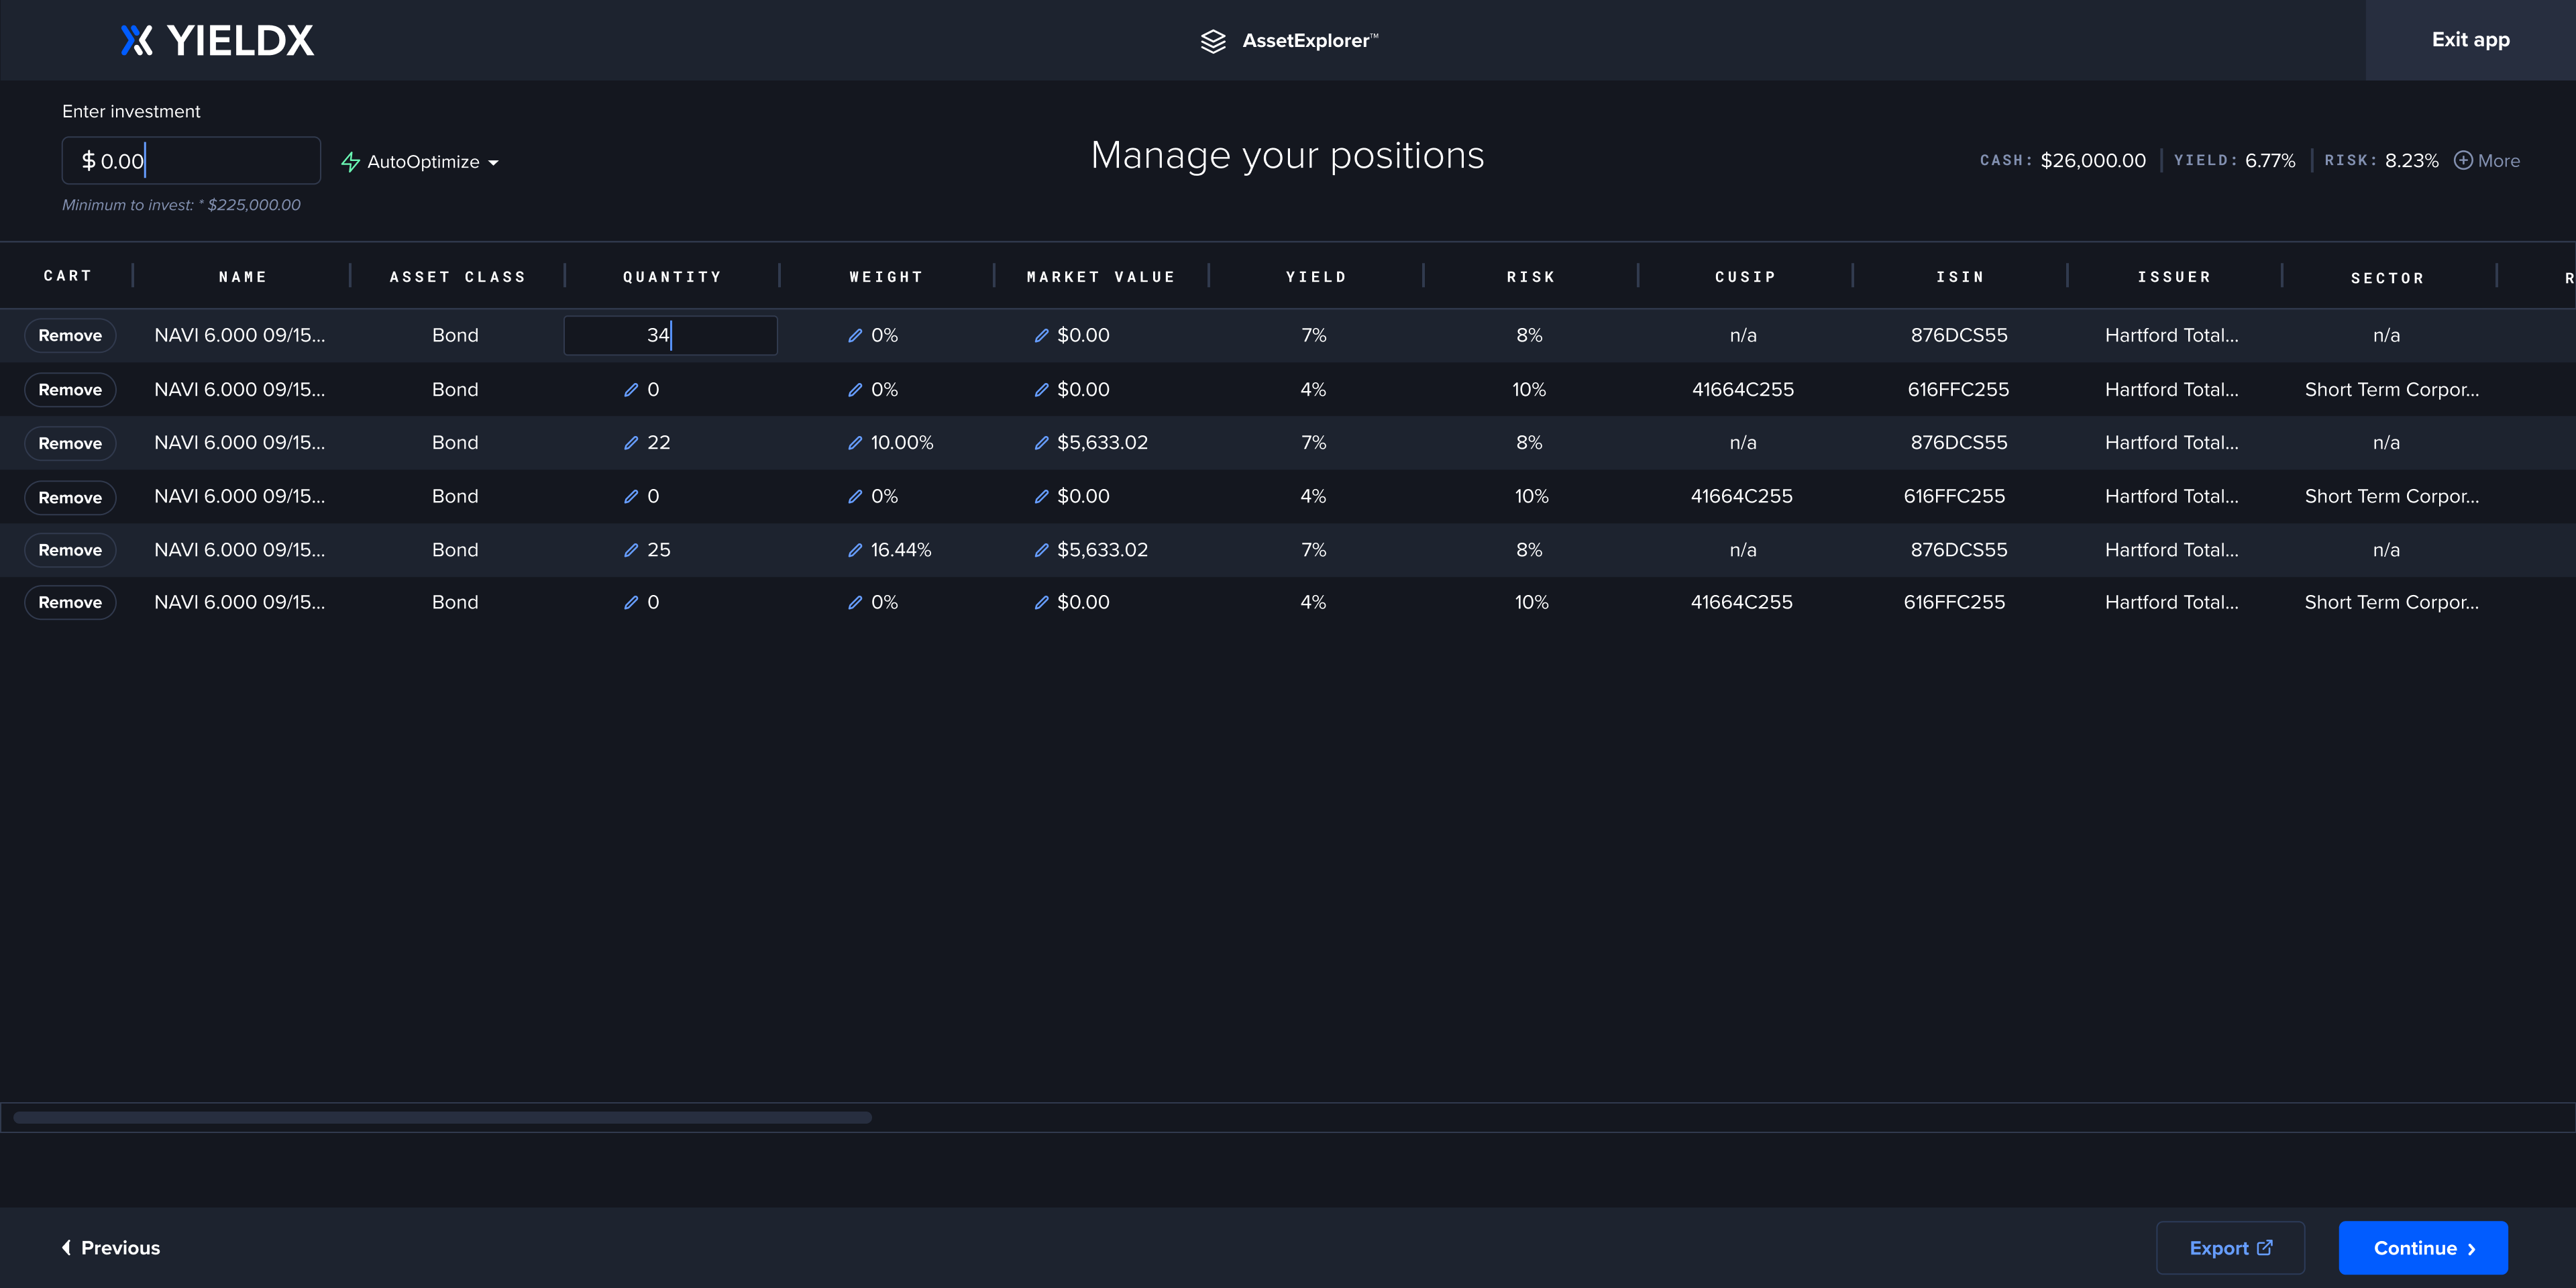Edit quantity 22 via its pencil icon
The image size is (2576, 1288).
(x=631, y=443)
